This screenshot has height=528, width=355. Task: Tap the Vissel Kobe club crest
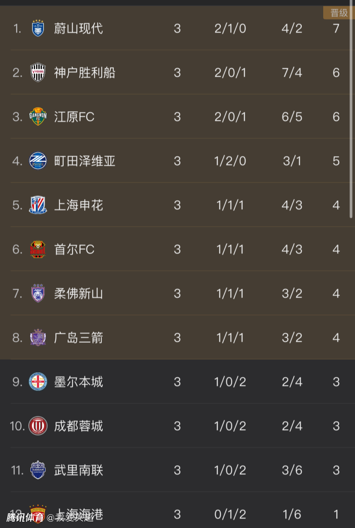click(x=38, y=73)
